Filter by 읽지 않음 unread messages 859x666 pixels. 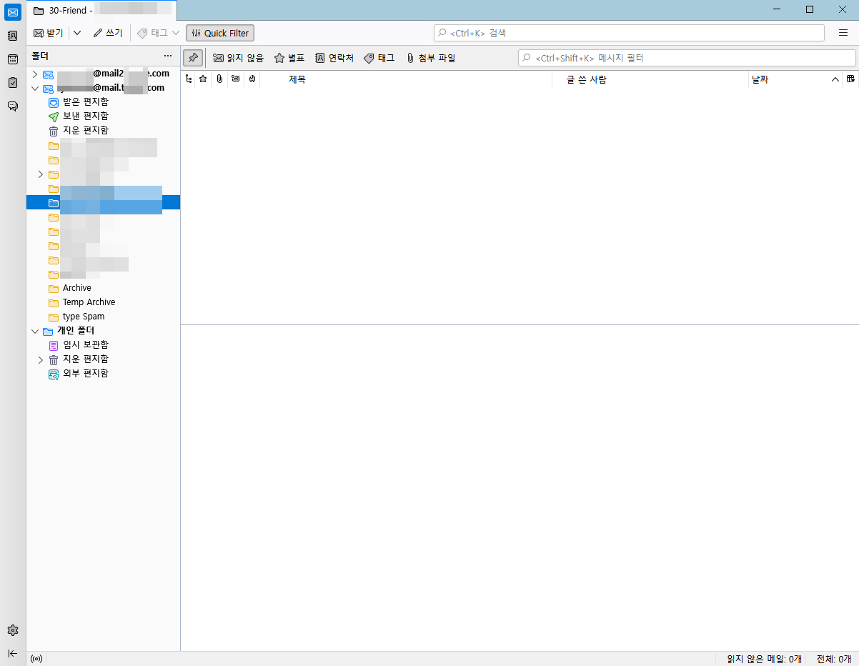pyautogui.click(x=239, y=58)
